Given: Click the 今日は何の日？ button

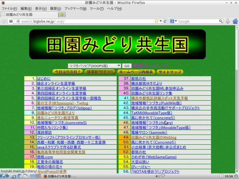Looking at the screenshot, I should pyautogui.click(x=67, y=72).
